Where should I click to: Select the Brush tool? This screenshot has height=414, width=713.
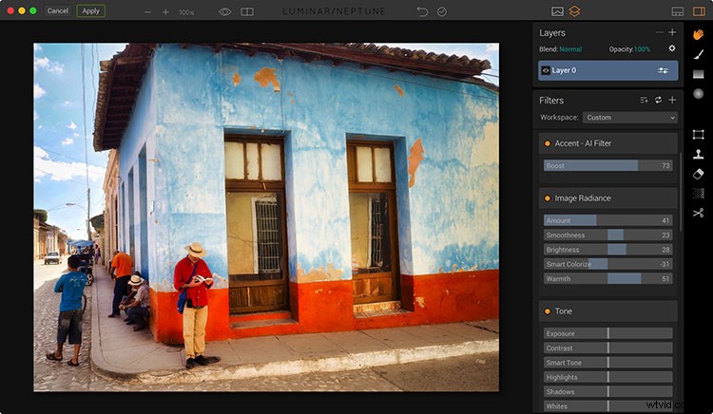tap(699, 54)
